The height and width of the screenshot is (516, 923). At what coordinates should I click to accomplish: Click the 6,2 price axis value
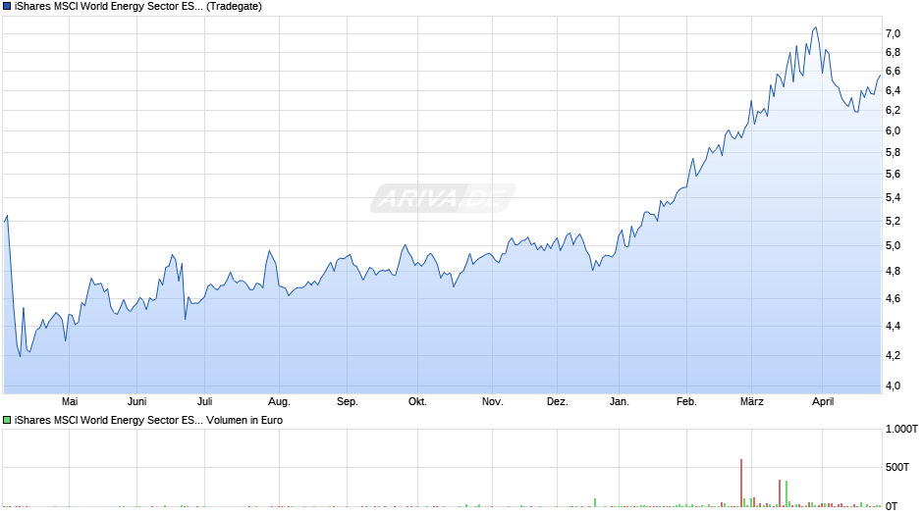tap(893, 110)
